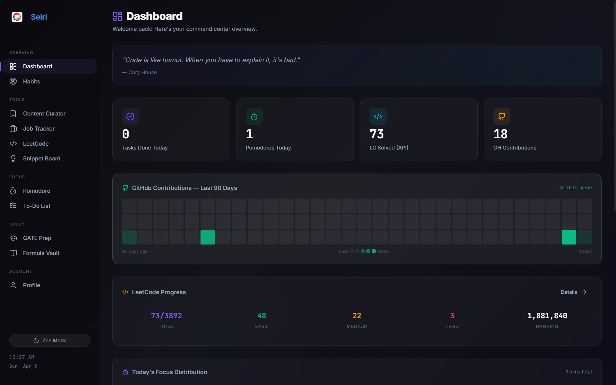
Task: Go to the Profile page
Action: [31, 285]
